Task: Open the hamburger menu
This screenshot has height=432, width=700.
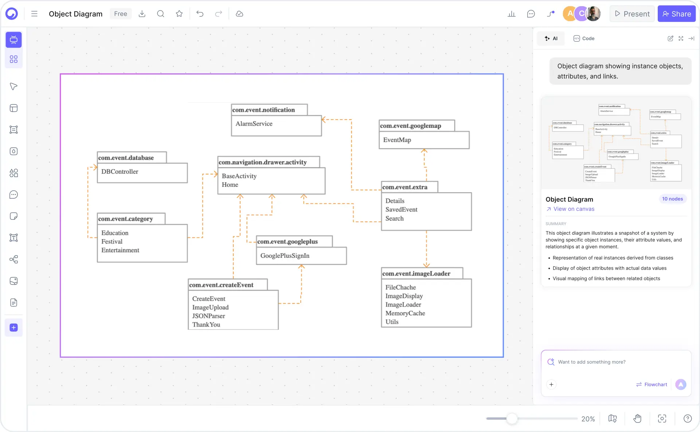Action: click(34, 13)
